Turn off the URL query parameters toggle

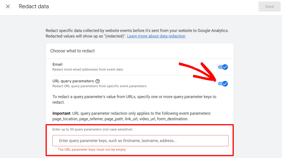(x=223, y=84)
